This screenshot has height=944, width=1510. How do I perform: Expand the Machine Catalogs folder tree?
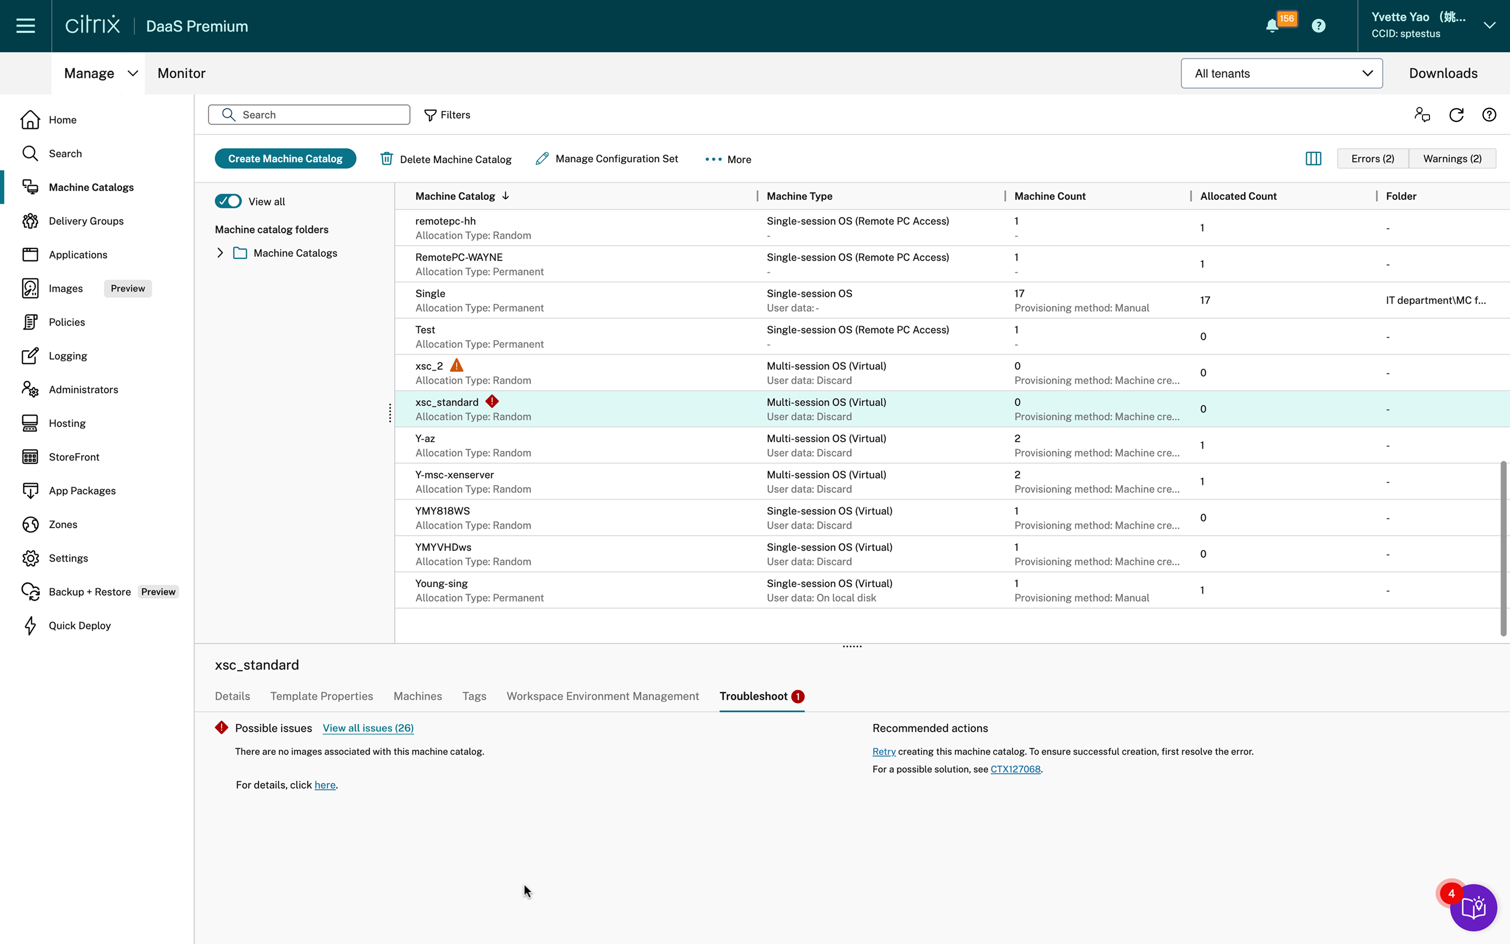click(219, 253)
